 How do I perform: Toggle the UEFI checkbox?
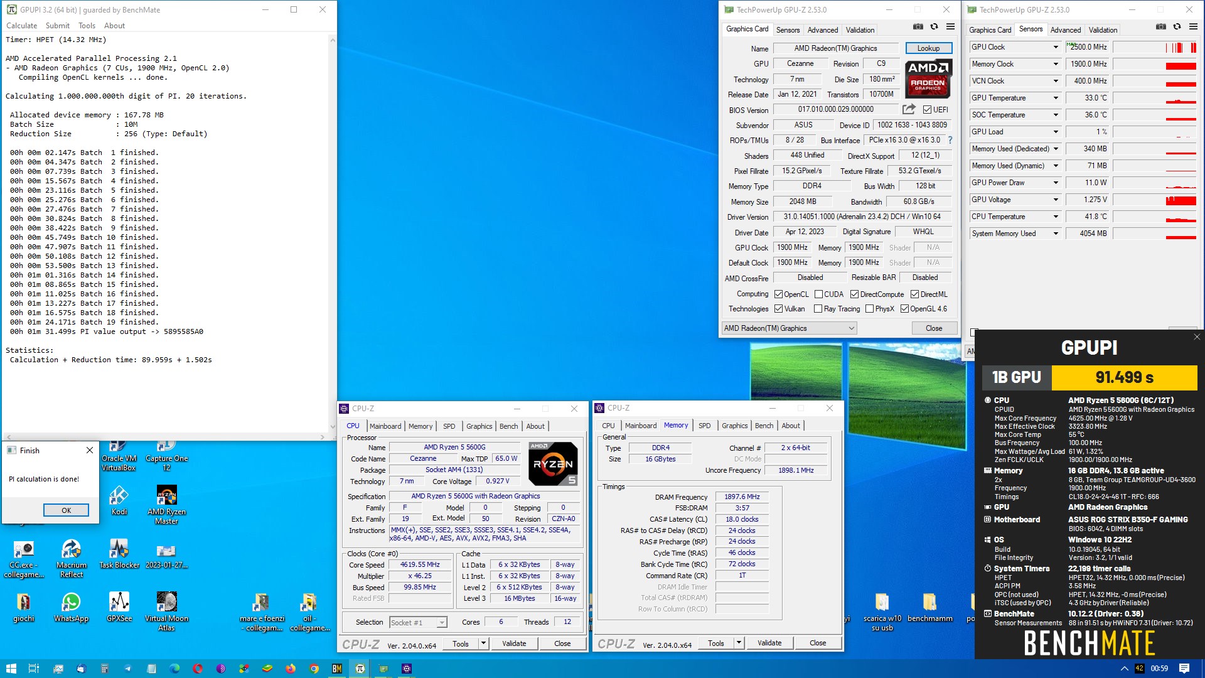927,110
